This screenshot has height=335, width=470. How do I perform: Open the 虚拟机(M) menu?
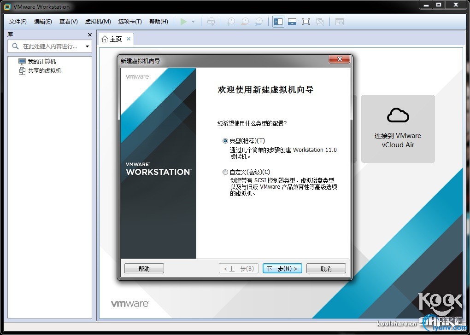coord(98,22)
